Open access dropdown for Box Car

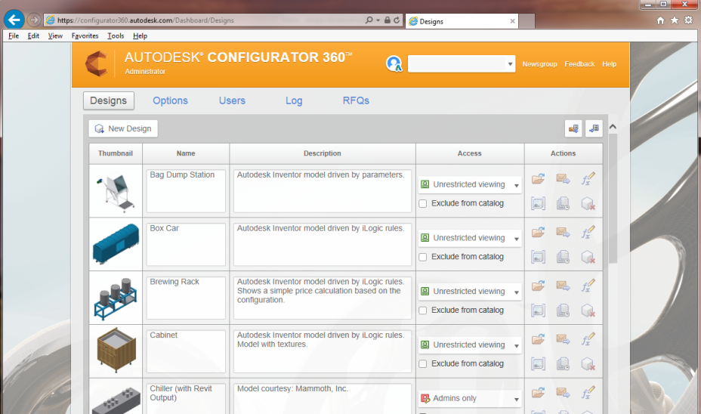470,238
